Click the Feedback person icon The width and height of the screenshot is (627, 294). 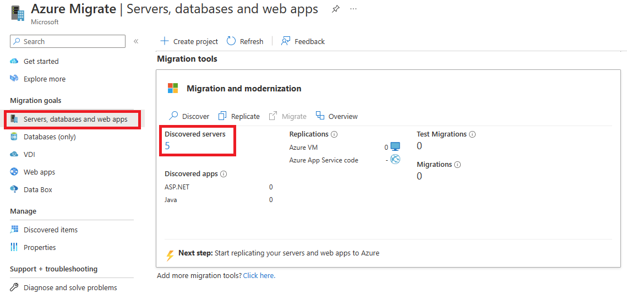286,41
